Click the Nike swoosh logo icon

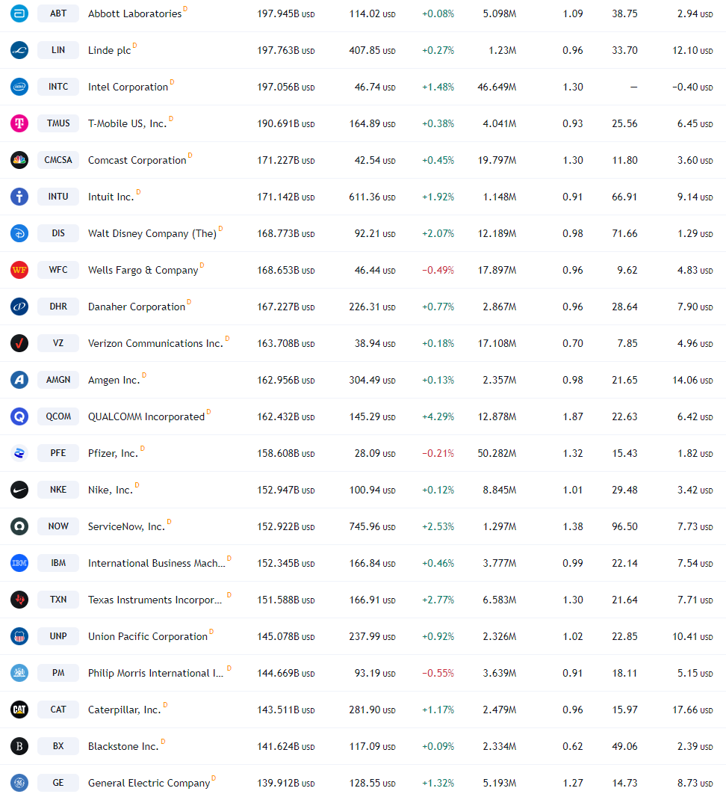coord(19,490)
